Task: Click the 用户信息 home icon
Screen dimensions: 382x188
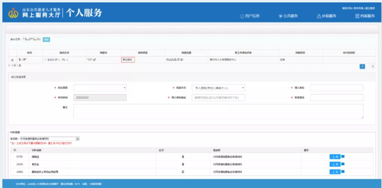Action: [242, 16]
